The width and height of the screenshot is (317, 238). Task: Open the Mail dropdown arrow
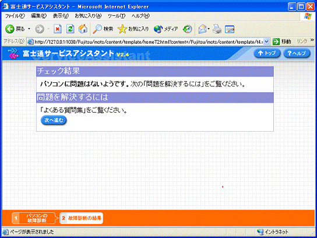[x=209, y=29]
